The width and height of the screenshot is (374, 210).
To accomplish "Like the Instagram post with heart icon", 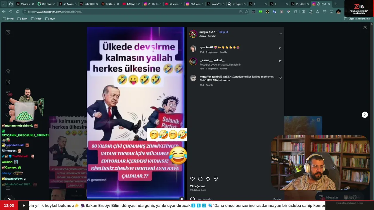I will tap(192, 179).
